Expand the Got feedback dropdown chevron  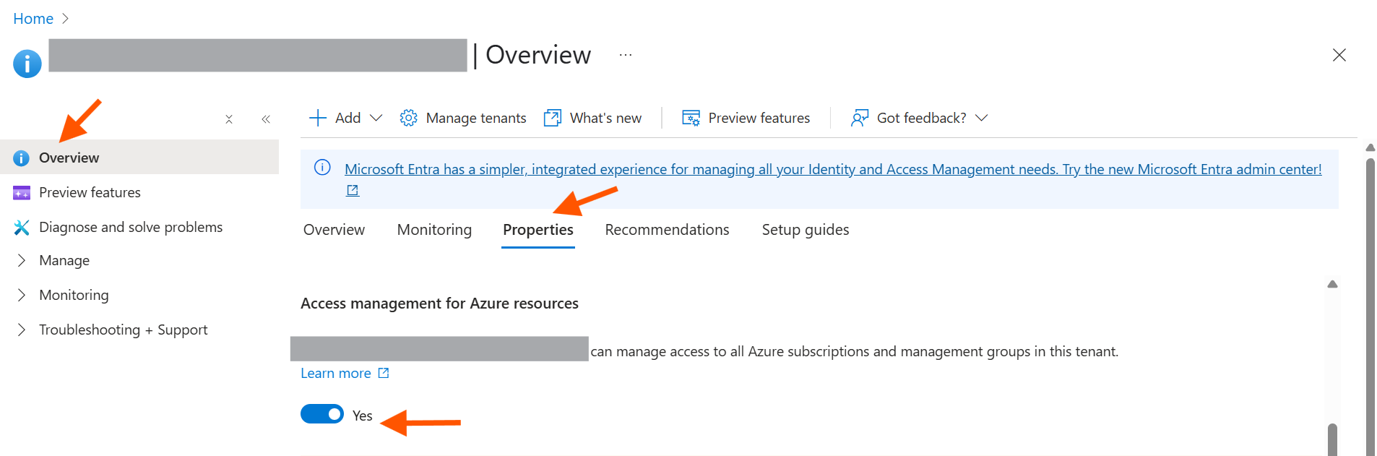[981, 118]
